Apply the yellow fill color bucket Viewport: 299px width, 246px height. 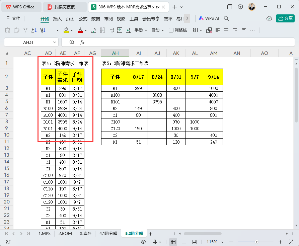[66, 30]
